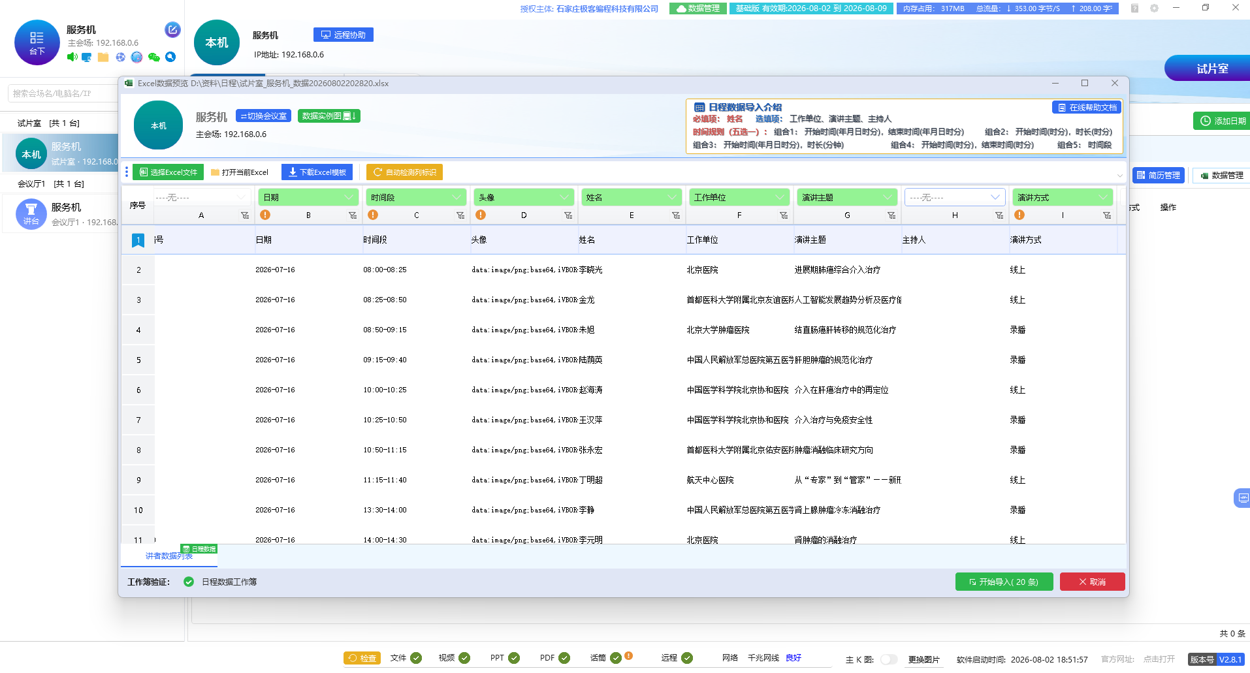
Task: Open the column H mapping dropdown showing 无
Action: [x=955, y=197]
